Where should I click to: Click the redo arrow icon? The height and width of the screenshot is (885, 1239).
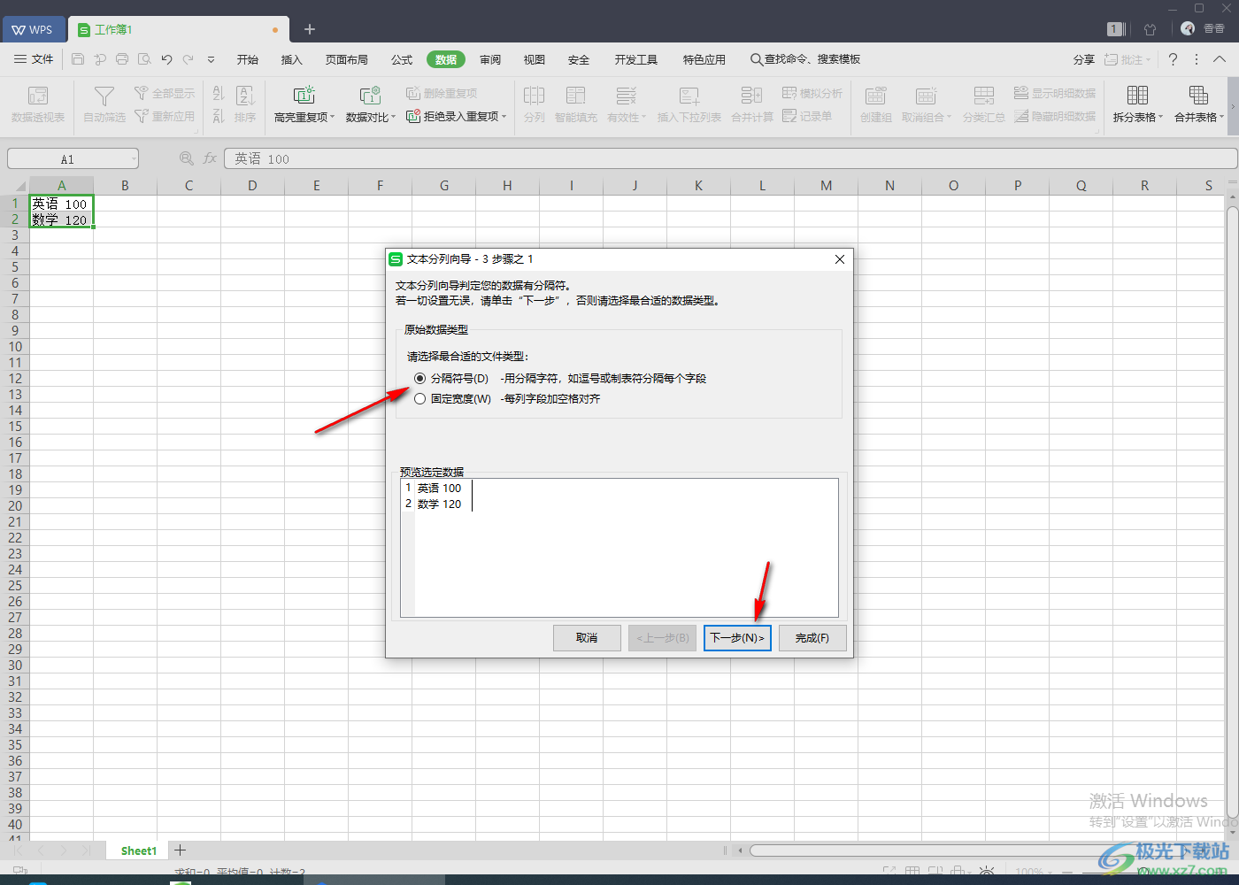point(189,59)
